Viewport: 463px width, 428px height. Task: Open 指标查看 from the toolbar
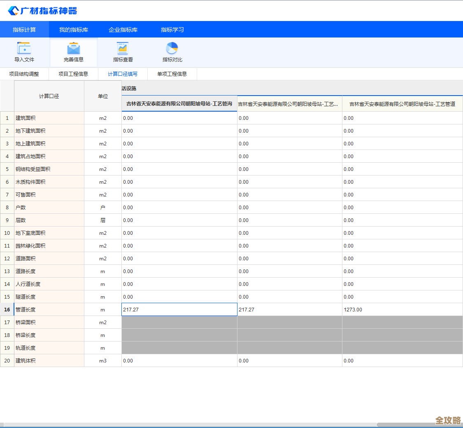tap(122, 52)
